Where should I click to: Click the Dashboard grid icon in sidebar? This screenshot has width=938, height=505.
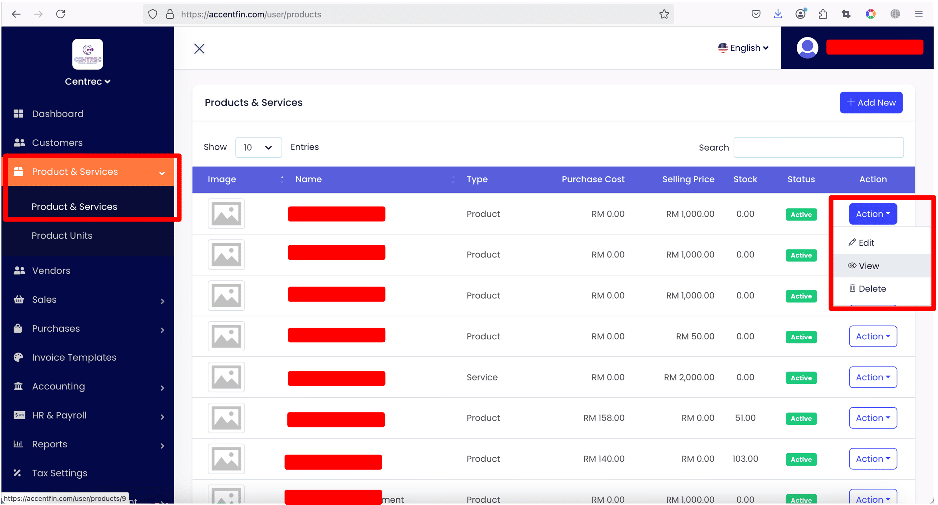tap(18, 114)
